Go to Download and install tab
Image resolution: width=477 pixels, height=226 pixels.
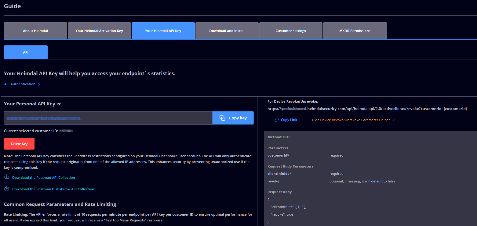(227, 31)
